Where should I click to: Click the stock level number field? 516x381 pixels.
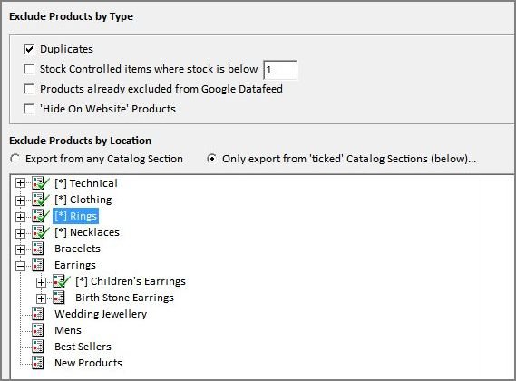click(280, 70)
